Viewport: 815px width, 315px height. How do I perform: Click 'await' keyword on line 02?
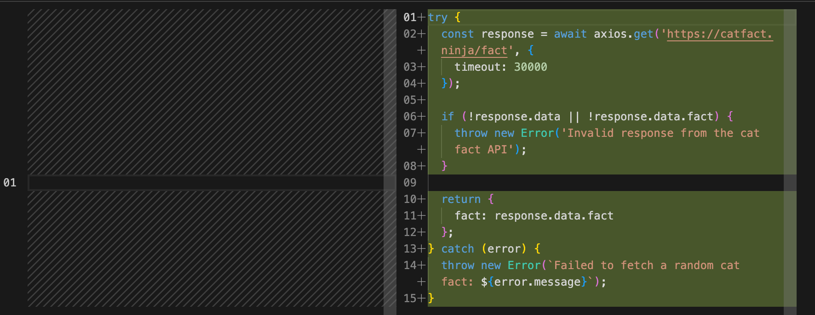[570, 34]
